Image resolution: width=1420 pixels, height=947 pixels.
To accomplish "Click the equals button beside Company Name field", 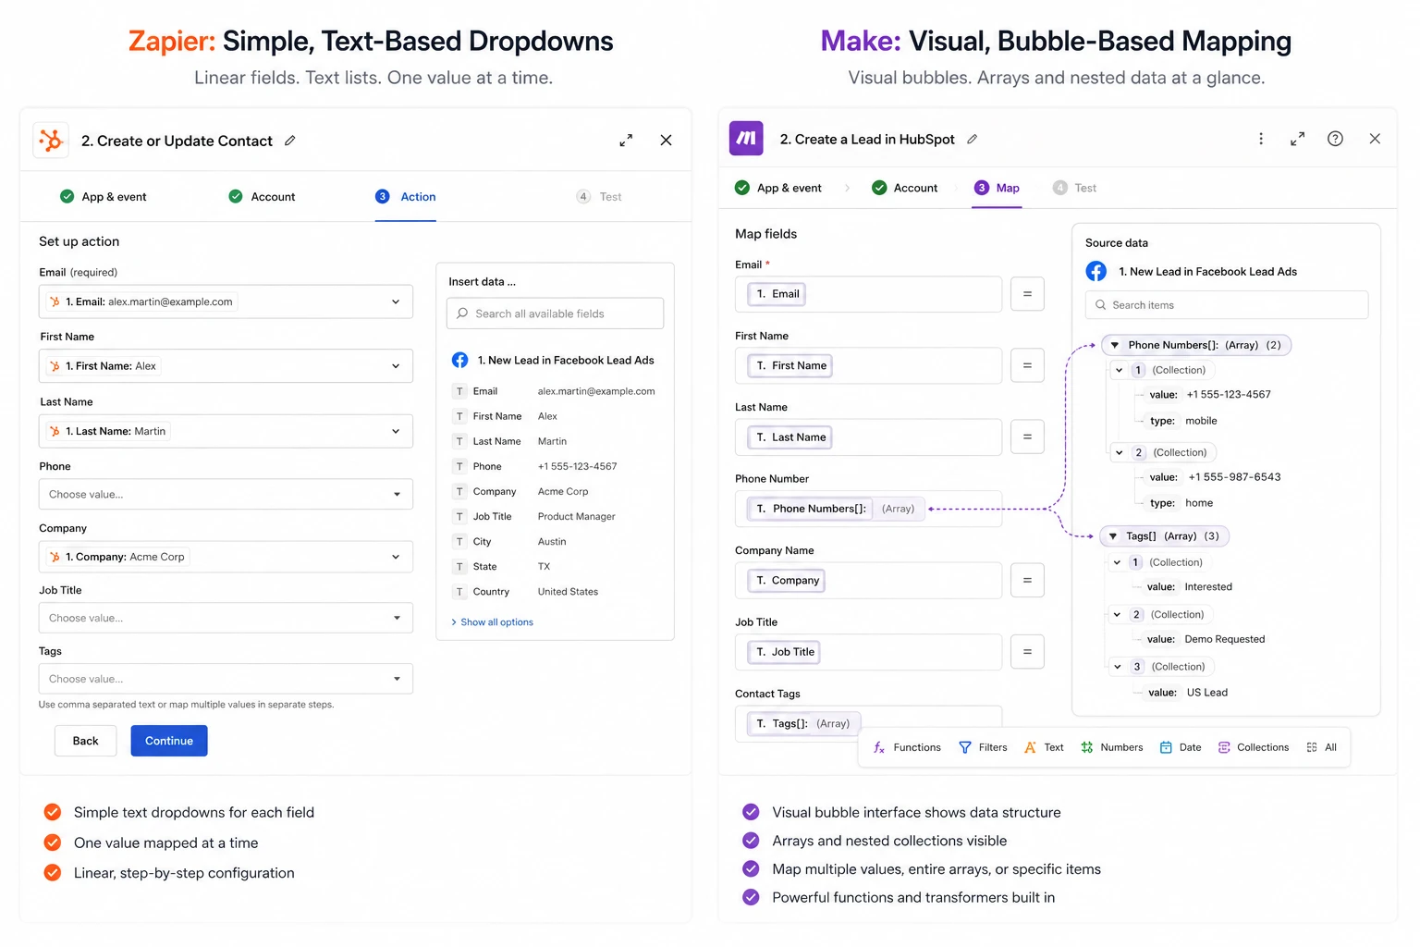I will click(1027, 580).
